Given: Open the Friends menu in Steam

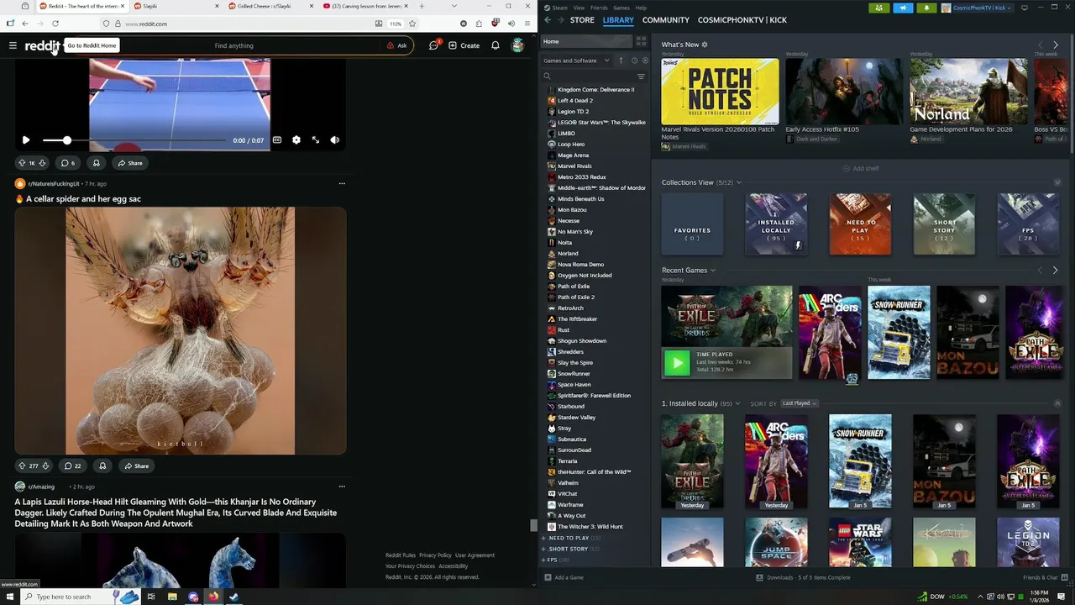Looking at the screenshot, I should coord(599,8).
